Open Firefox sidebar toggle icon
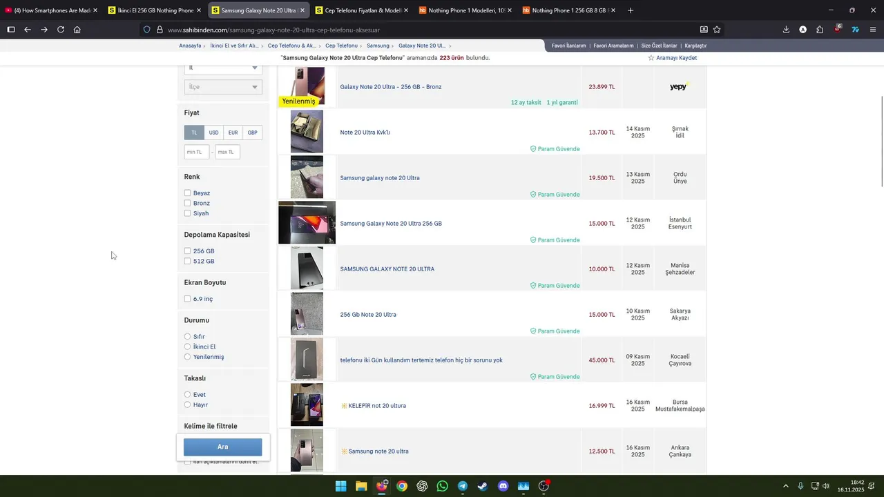 [11, 30]
